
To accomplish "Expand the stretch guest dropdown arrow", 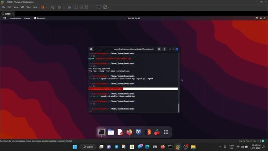I will 109,7.
